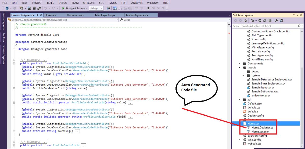Click Pending Changes Filter icon in Solution Explorer

[253, 21]
